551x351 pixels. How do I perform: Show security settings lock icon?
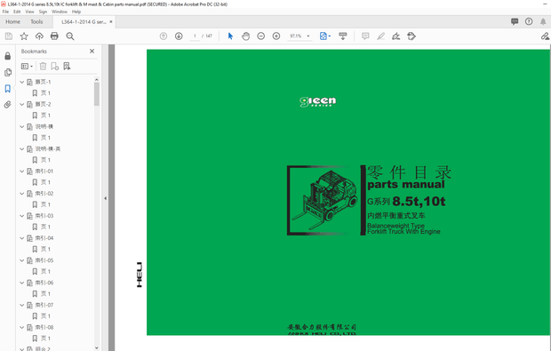8,56
